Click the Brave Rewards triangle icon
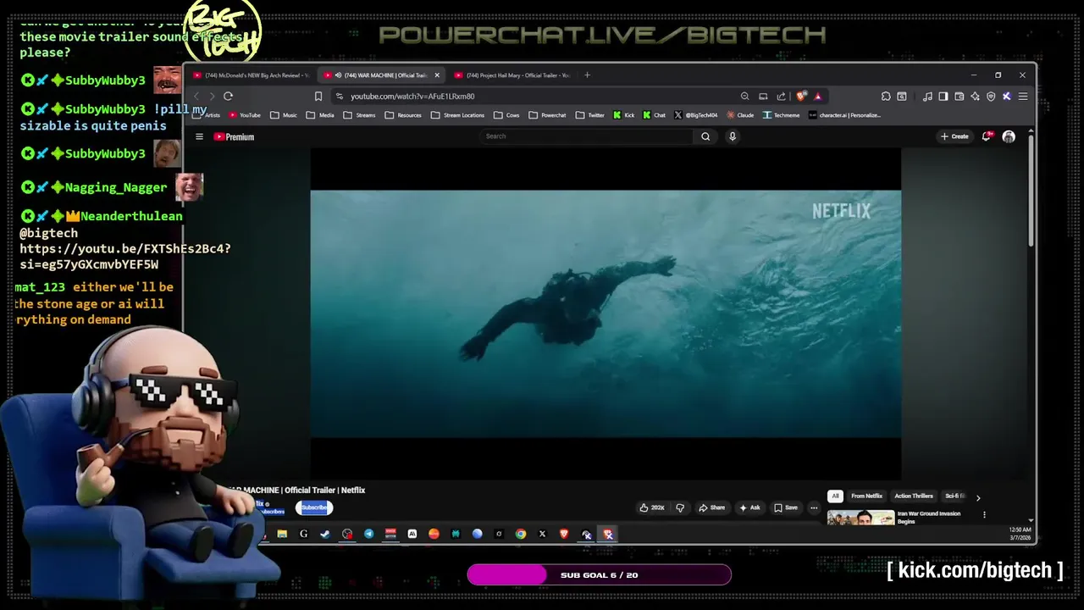The height and width of the screenshot is (610, 1084). tap(818, 97)
